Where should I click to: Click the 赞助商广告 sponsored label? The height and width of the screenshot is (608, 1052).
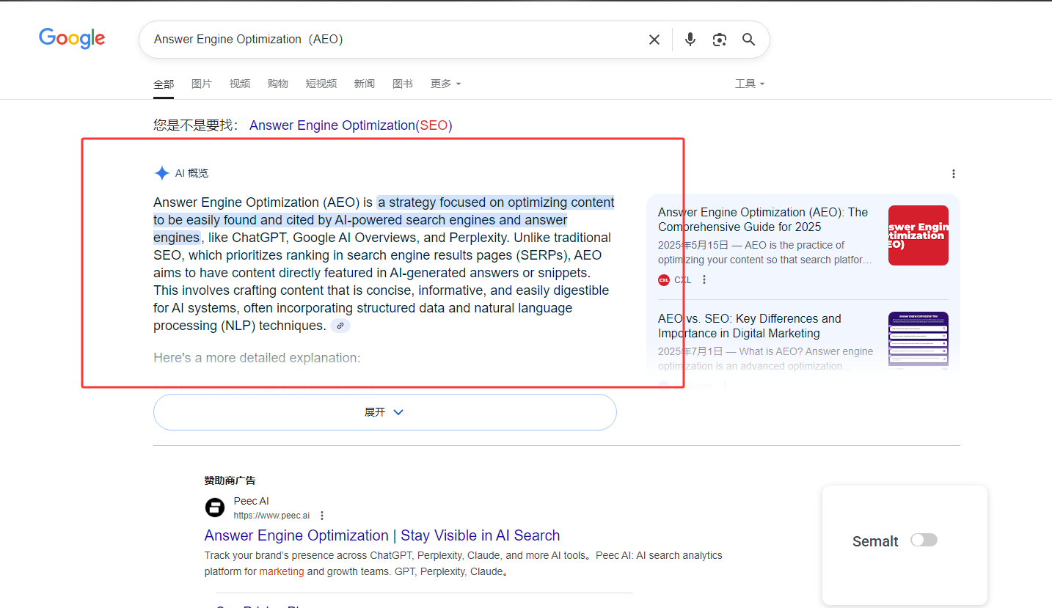(230, 480)
